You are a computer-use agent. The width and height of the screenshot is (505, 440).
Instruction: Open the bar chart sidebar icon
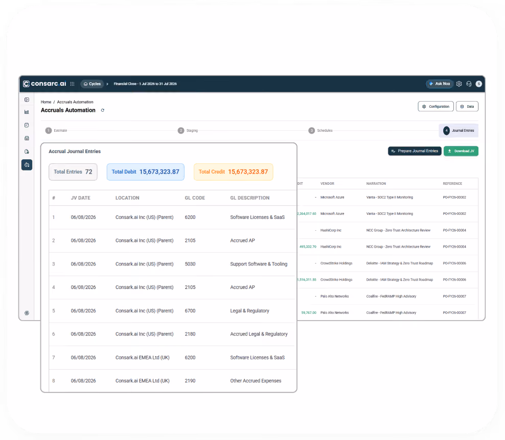click(x=27, y=112)
